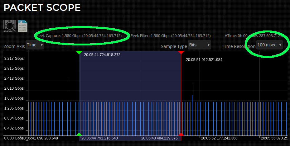The image size is (290, 146).
Task: Click the ΔTime duration readout
Action: (256, 36)
